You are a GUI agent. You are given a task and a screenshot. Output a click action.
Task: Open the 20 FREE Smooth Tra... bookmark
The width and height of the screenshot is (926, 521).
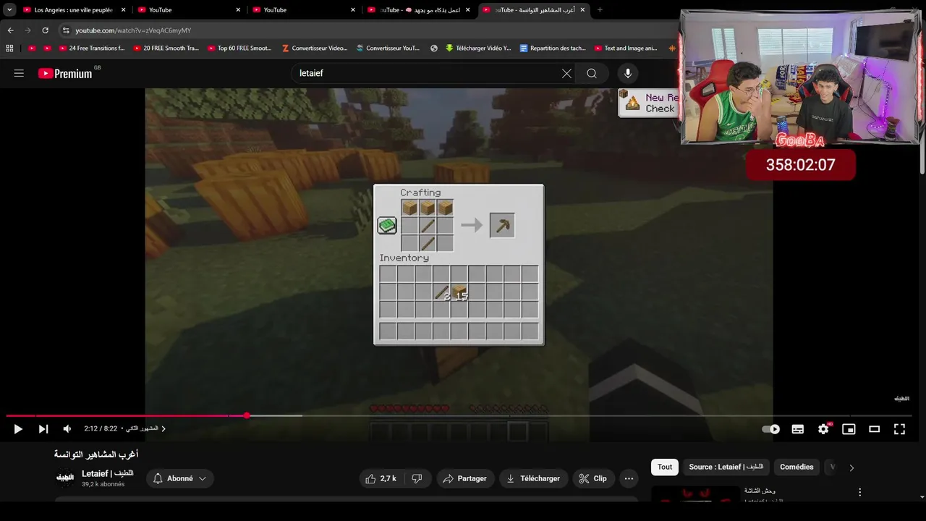pyautogui.click(x=166, y=48)
